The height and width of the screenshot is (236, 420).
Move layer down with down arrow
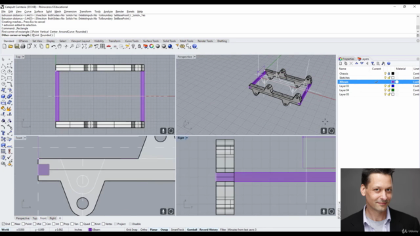pyautogui.click(x=362, y=64)
